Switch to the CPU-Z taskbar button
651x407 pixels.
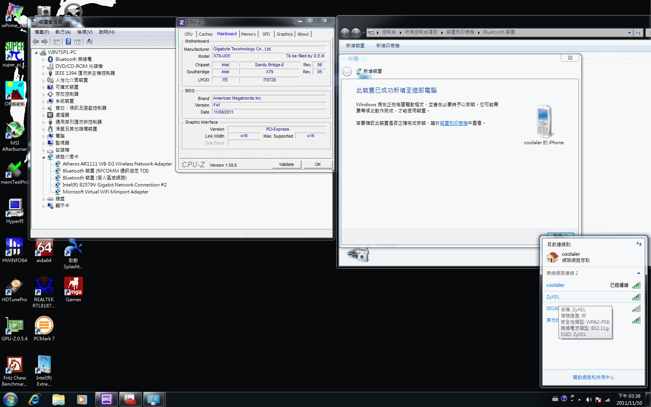[x=106, y=399]
